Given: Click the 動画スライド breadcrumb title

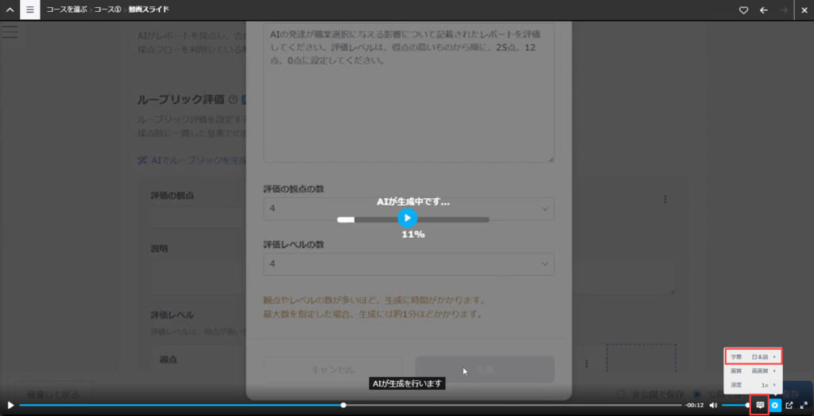Looking at the screenshot, I should pos(149,10).
